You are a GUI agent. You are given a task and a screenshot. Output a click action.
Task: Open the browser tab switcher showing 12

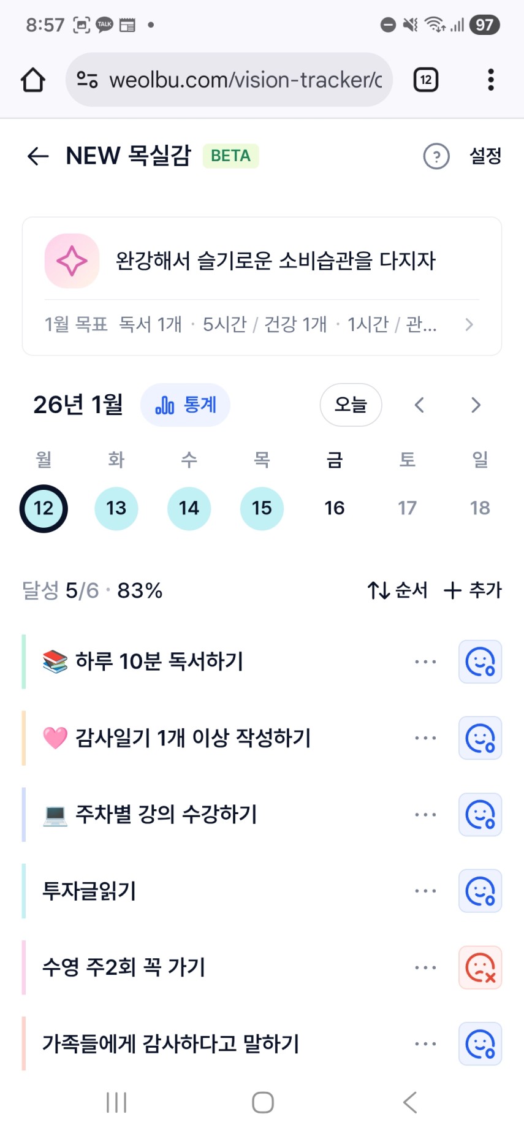point(426,80)
